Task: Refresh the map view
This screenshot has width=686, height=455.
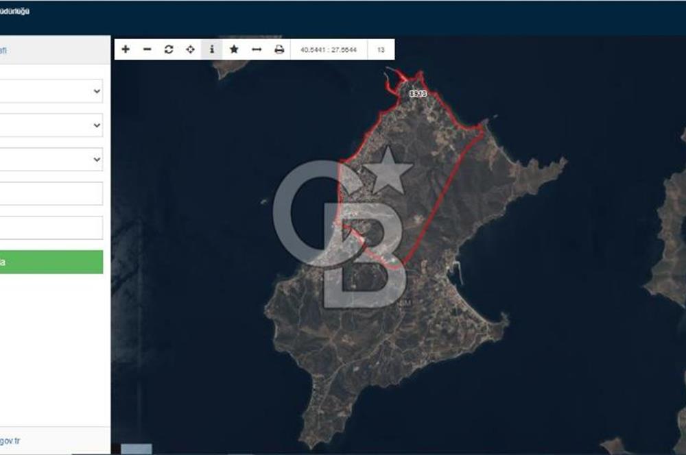Action: [x=169, y=49]
